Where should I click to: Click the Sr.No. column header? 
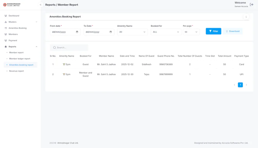coord(53,56)
